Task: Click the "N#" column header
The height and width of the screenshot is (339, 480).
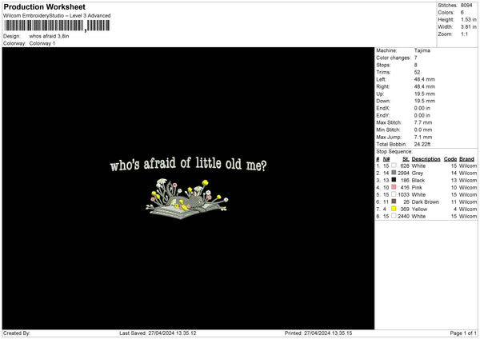Action: (386, 159)
